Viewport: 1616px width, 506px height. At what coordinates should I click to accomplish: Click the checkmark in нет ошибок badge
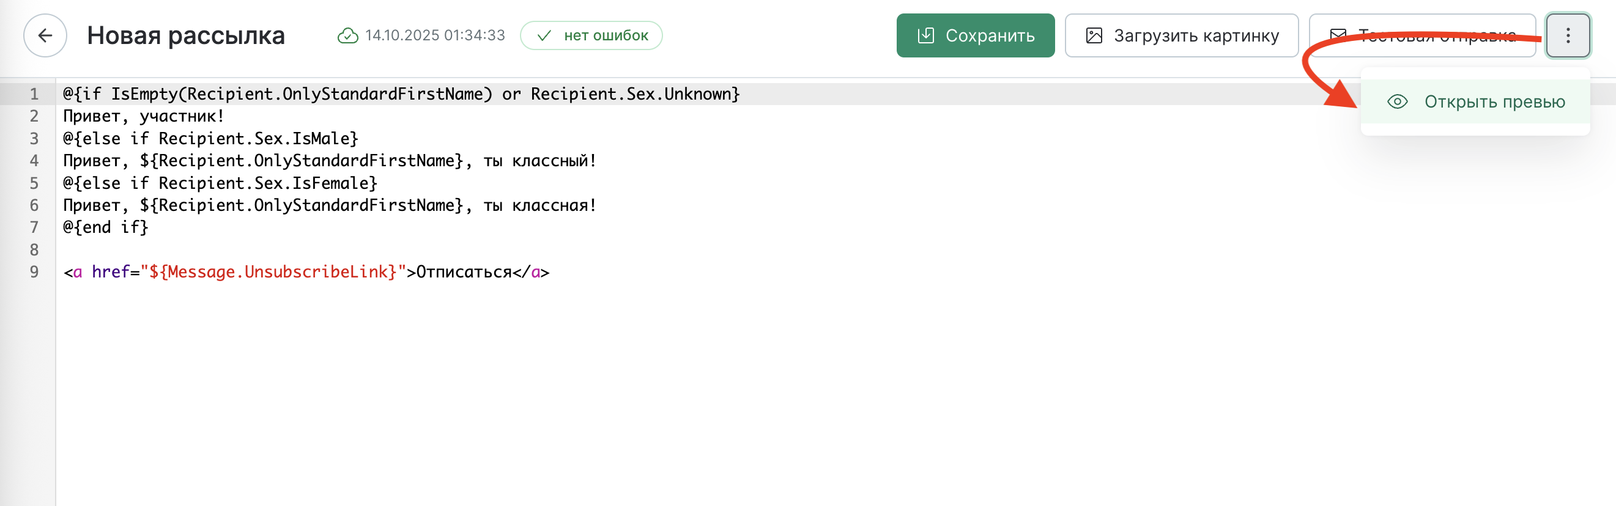(x=544, y=35)
